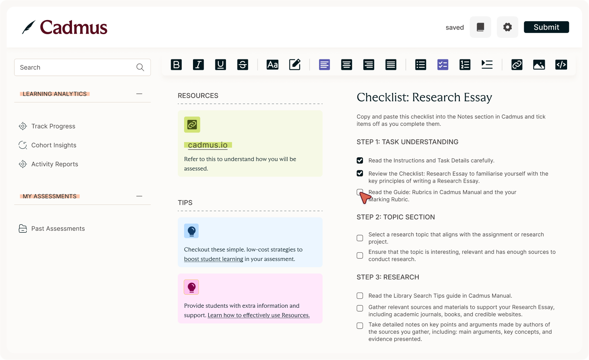Toggle italic formatting
The image size is (589, 360).
(199, 65)
